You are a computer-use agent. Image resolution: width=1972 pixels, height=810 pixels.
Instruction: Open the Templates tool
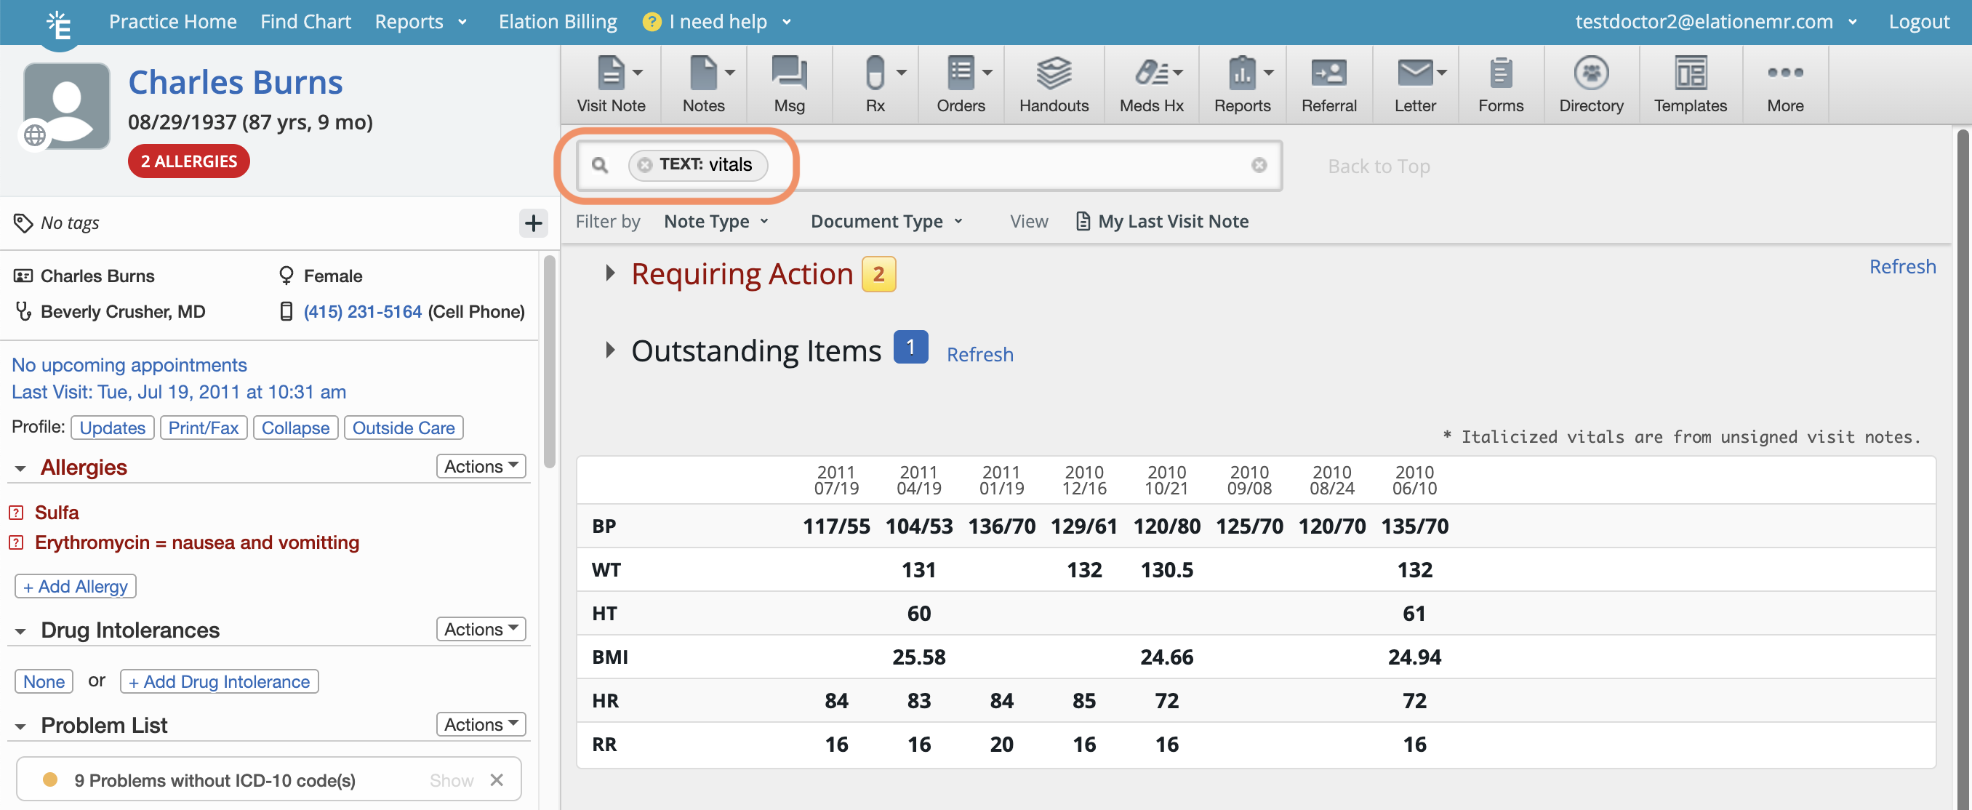coord(1690,84)
